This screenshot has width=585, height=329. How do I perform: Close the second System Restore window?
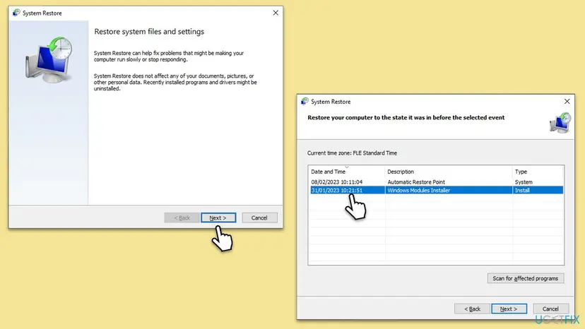[x=567, y=102]
